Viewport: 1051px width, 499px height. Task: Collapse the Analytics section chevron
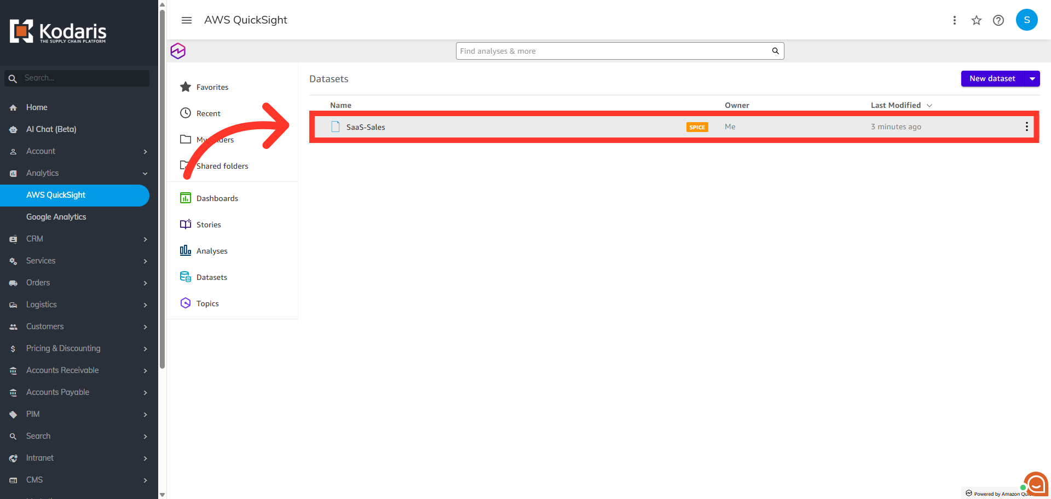tap(145, 174)
